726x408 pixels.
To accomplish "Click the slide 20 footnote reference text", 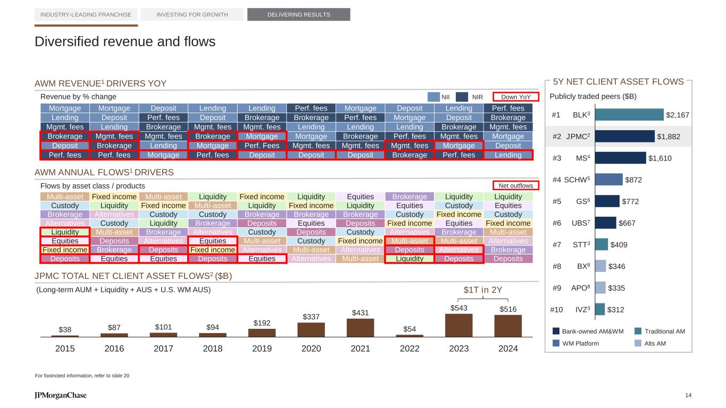I will 81,376.
